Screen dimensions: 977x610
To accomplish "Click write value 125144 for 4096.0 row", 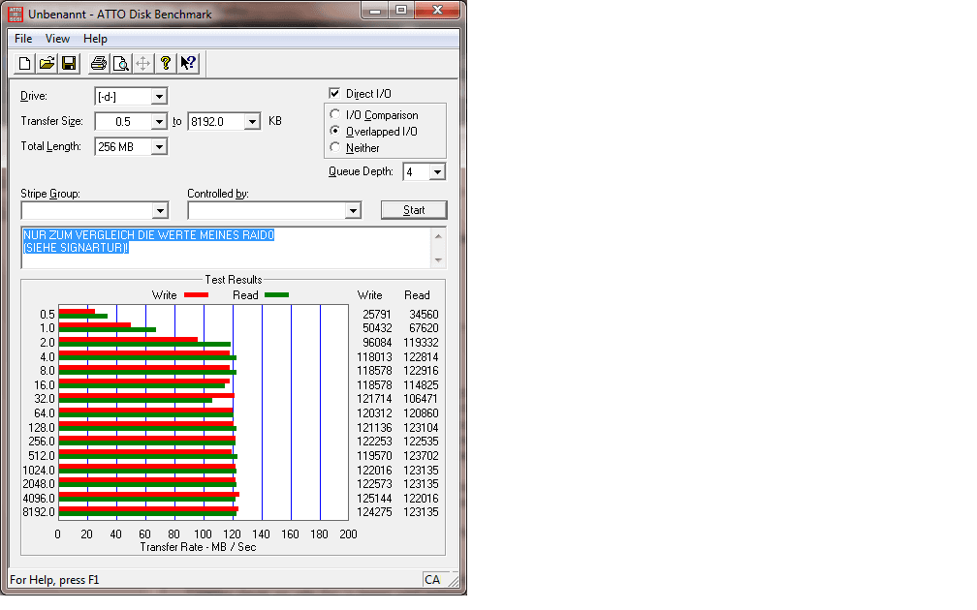I will [374, 498].
